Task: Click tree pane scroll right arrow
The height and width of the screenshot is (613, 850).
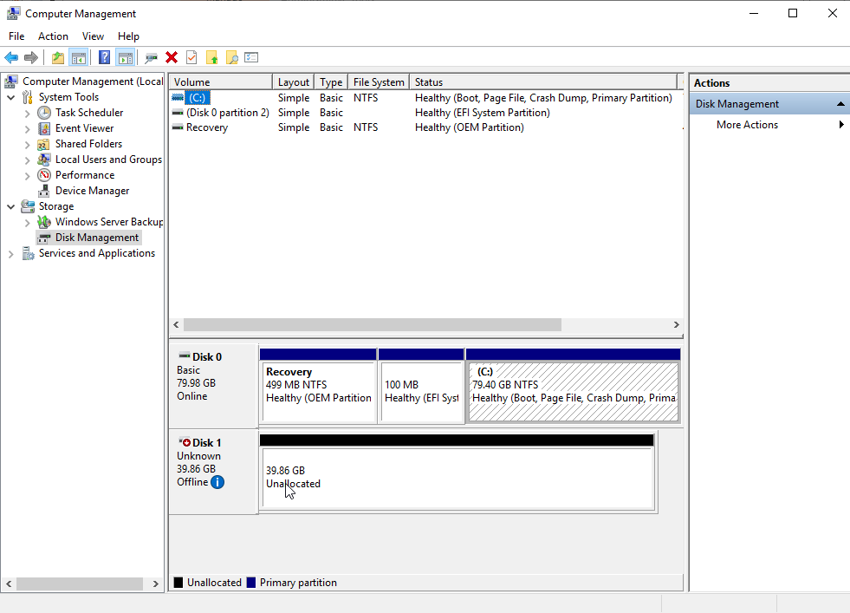Action: coord(156,584)
